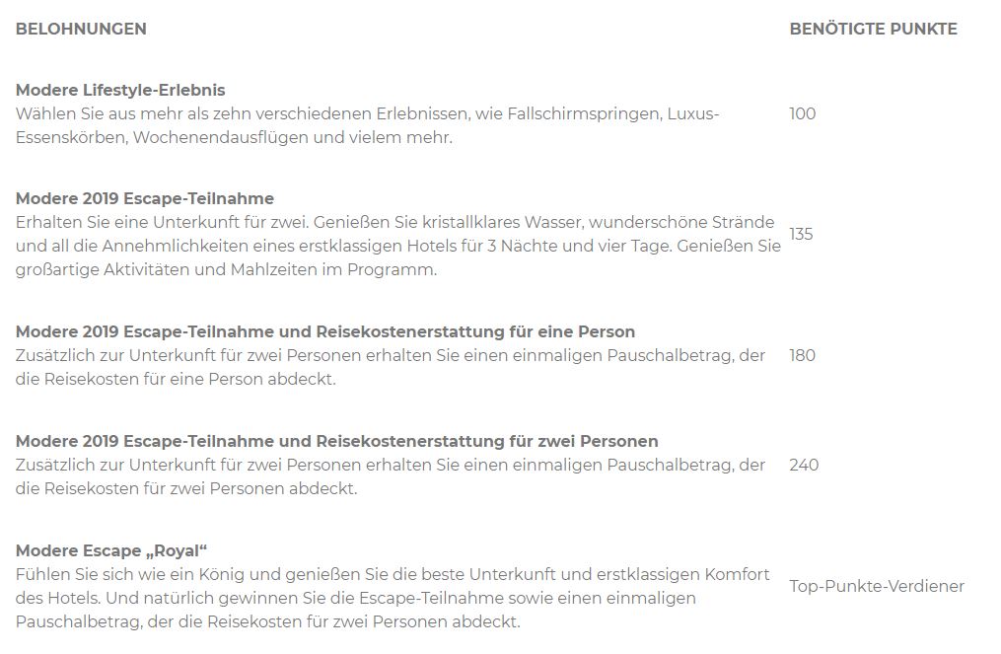
Task: Click the description about Reisekosten für zwei Personen abdeckt
Action: (391, 476)
